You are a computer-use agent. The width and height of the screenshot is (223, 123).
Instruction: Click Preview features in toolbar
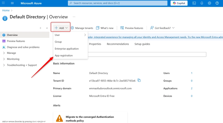[x=132, y=28]
